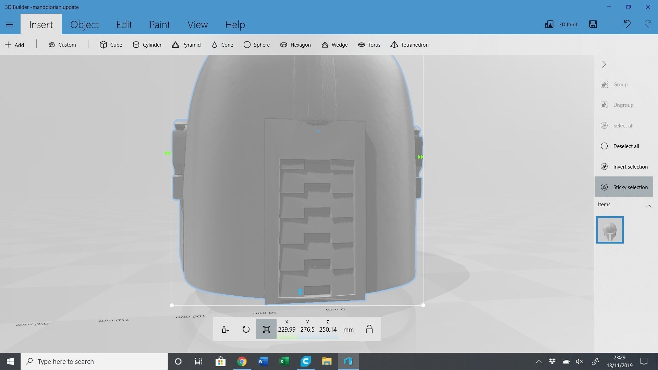
Task: Open the Paint tab
Action: click(160, 24)
